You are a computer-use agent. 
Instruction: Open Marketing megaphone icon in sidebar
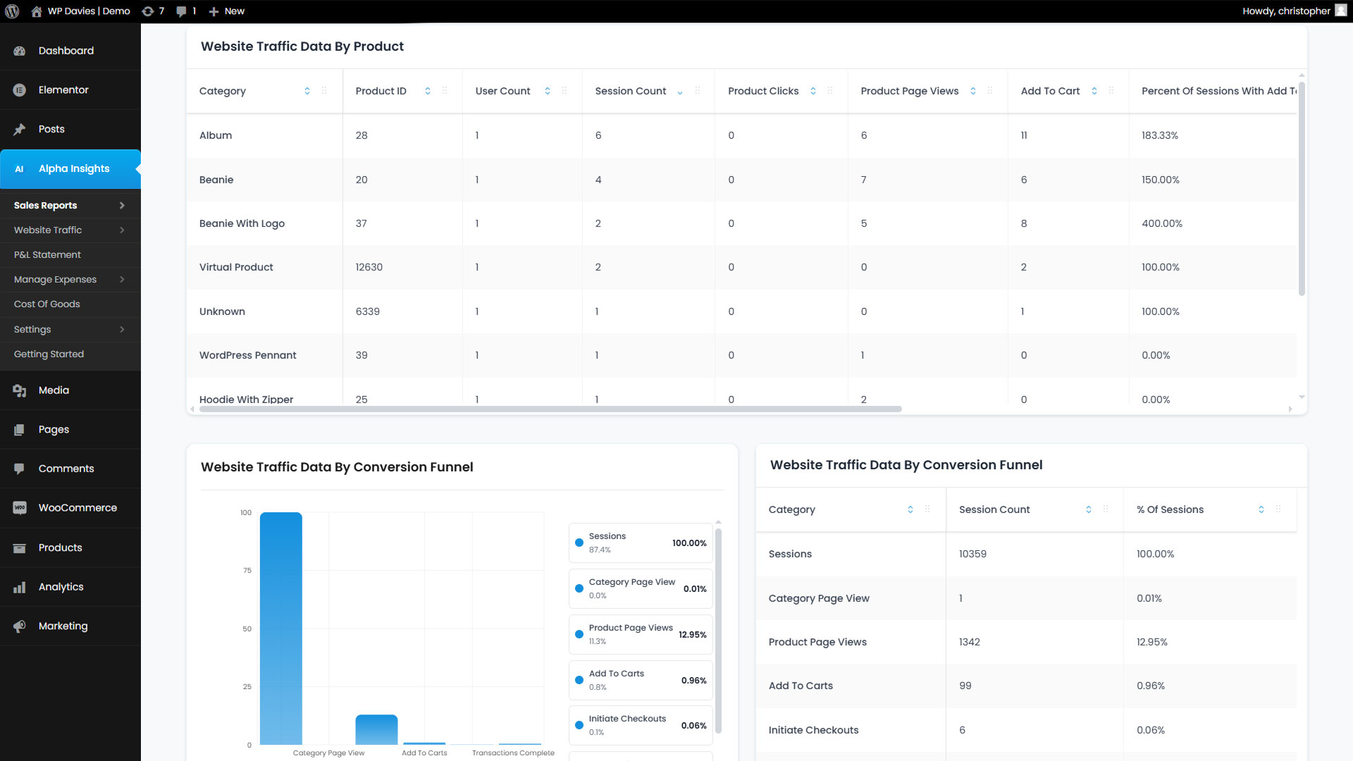coord(20,626)
